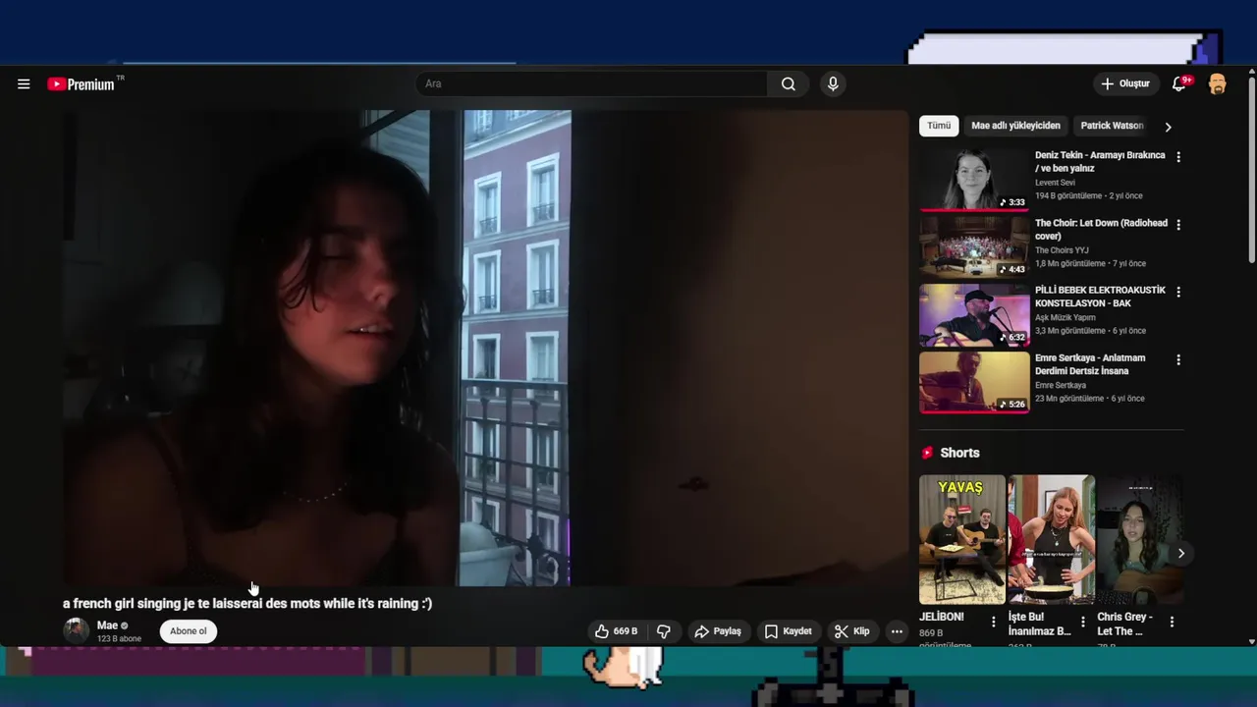Open options for The Choir video
This screenshot has width=1257, height=707.
tap(1178, 225)
